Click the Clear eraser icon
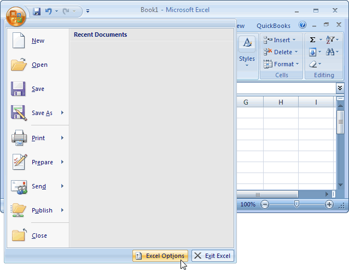The width and height of the screenshot is (349, 270). tap(313, 64)
